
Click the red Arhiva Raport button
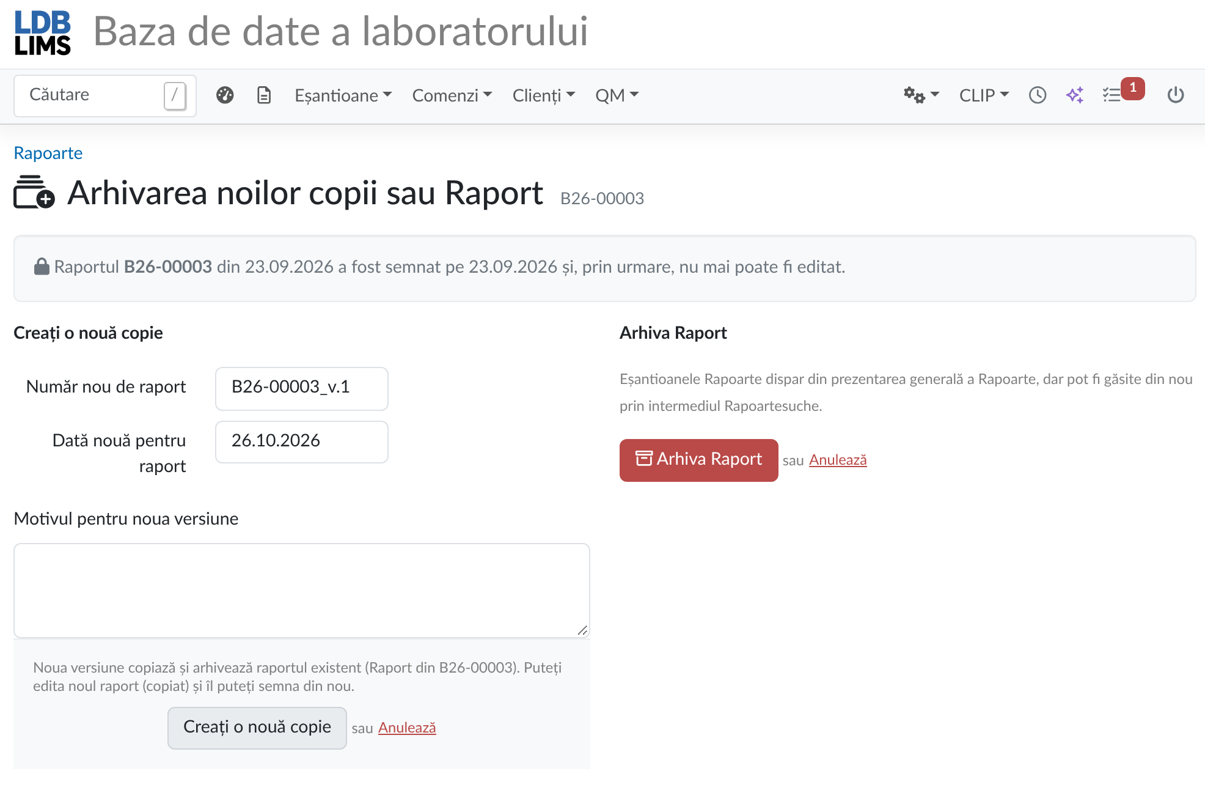tap(699, 460)
